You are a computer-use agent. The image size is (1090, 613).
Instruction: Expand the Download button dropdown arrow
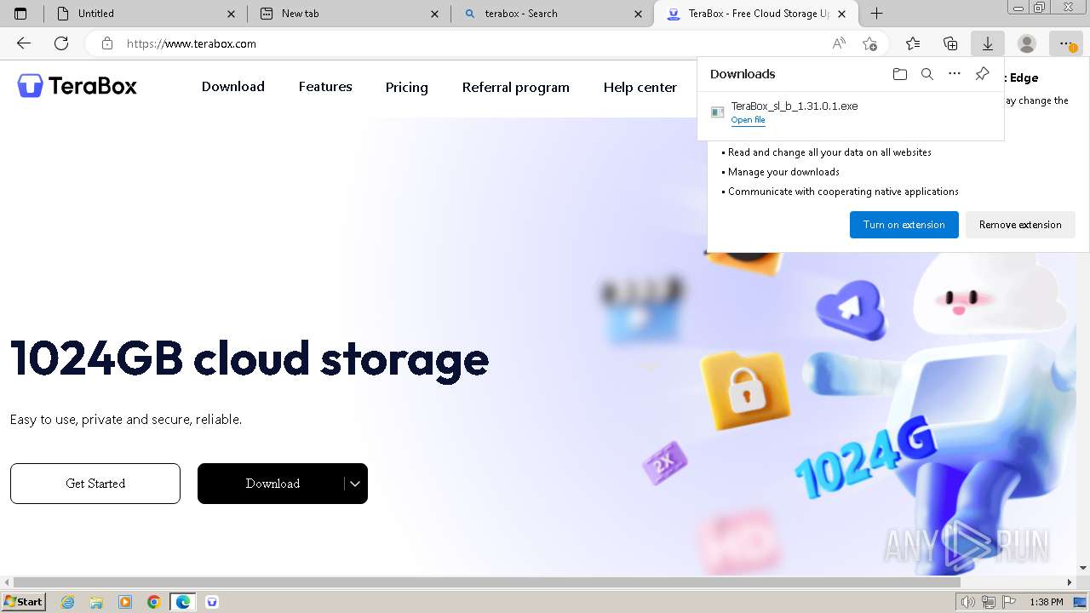coord(355,484)
